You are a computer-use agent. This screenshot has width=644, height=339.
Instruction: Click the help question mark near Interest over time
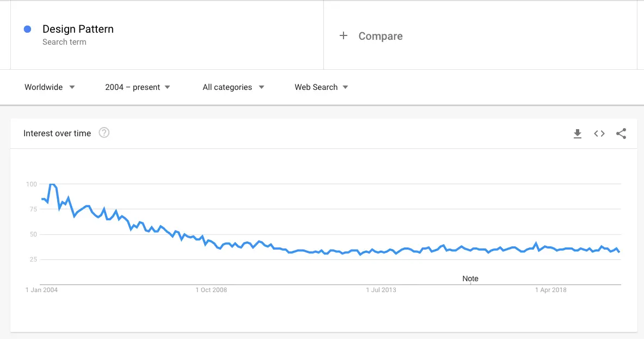(103, 132)
